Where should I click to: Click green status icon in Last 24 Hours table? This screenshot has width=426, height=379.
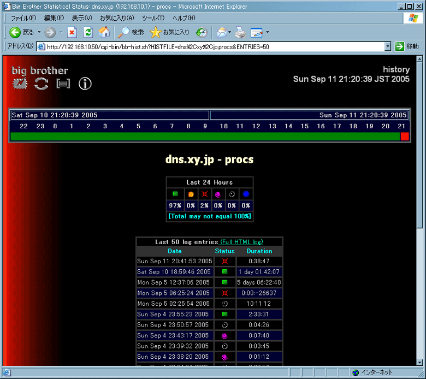(175, 194)
